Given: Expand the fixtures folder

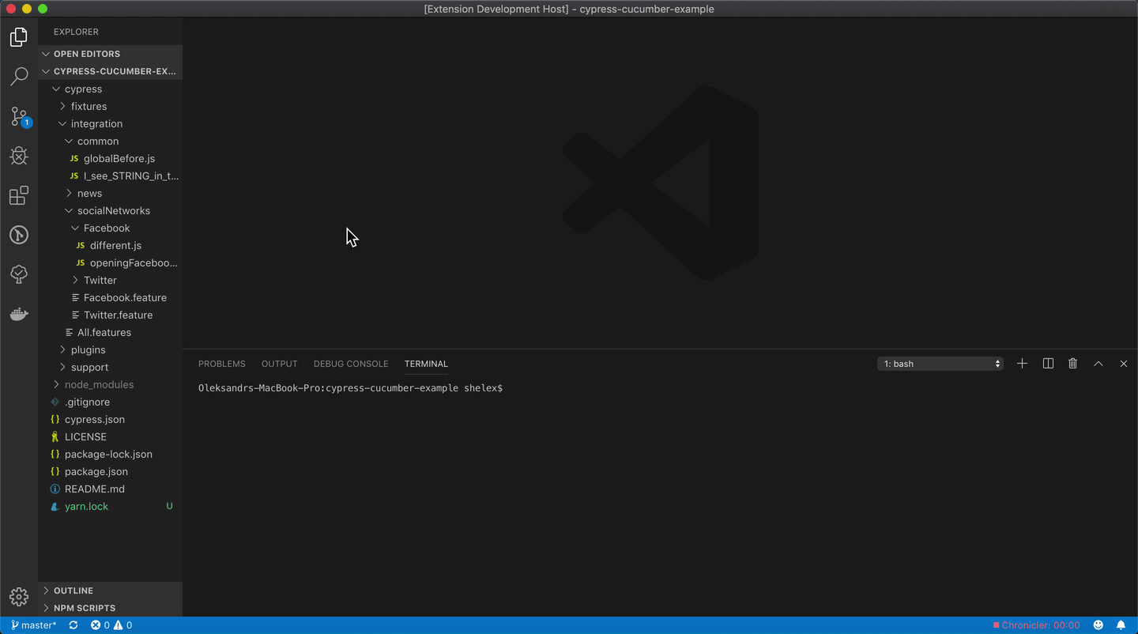Looking at the screenshot, I should pos(111,106).
